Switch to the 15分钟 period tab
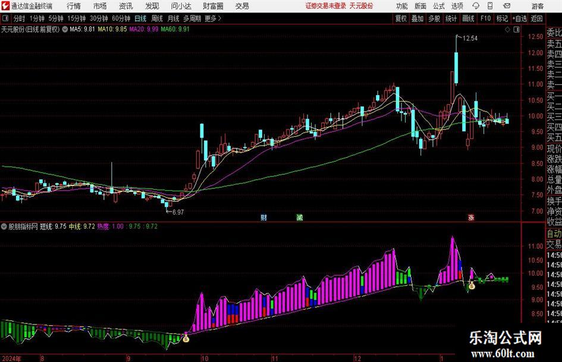 (x=77, y=18)
